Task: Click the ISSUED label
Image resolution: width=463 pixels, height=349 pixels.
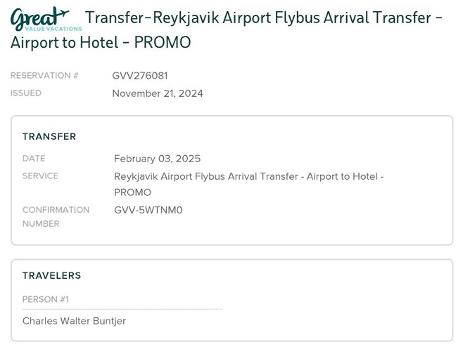Action: 26,93
